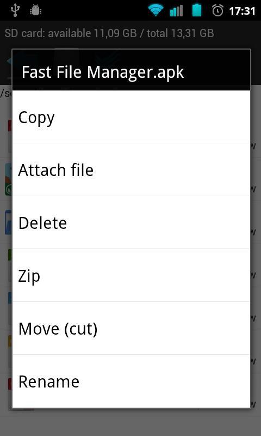Tap the USB connection icon in status bar
This screenshot has width=261, height=436.
pyautogui.click(x=15, y=10)
